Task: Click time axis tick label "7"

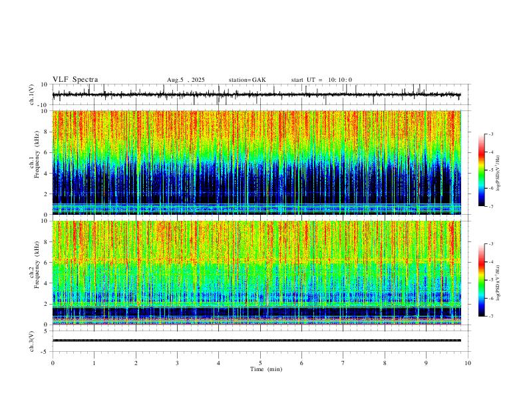Action: [343, 363]
